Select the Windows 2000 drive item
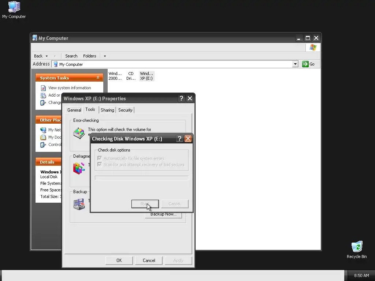The width and height of the screenshot is (375, 281). click(x=115, y=76)
